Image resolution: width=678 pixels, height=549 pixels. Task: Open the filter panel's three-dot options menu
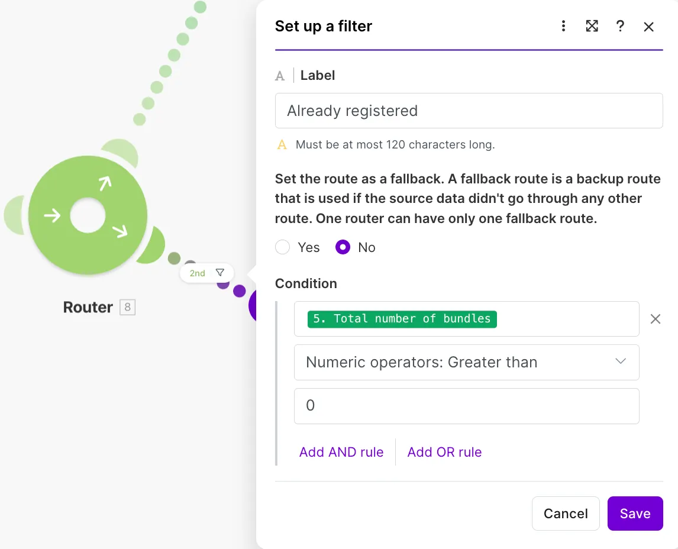coord(563,26)
